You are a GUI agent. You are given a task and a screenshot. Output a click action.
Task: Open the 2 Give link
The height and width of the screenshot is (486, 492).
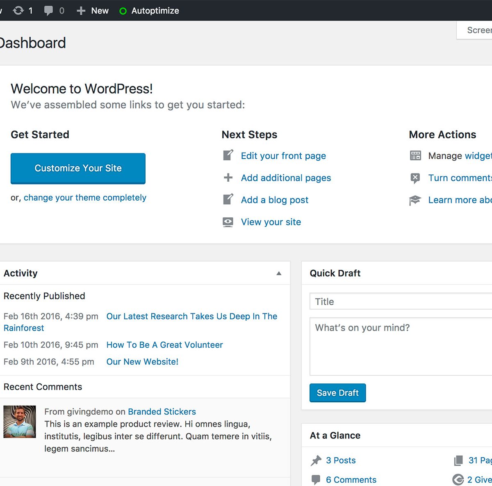tap(480, 480)
